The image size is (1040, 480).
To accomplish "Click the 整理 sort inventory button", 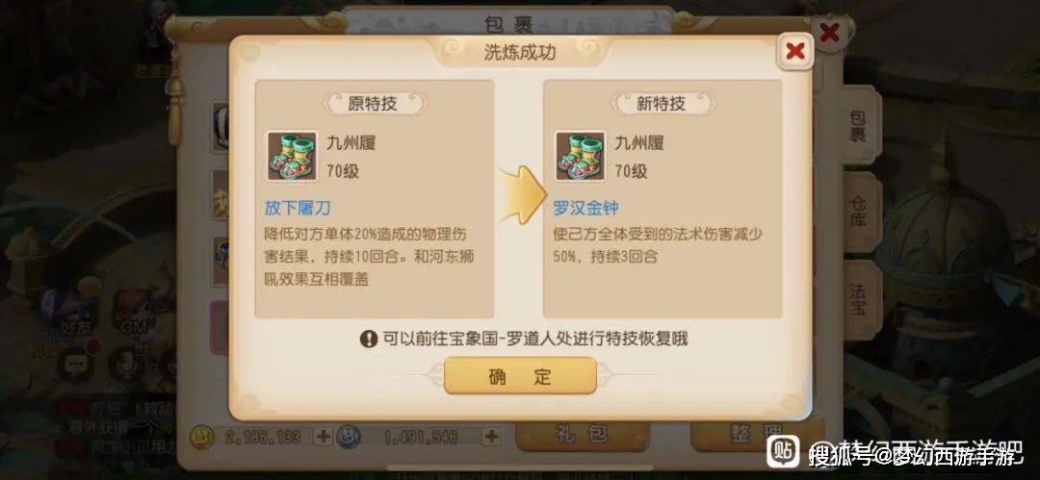I will coord(756,435).
